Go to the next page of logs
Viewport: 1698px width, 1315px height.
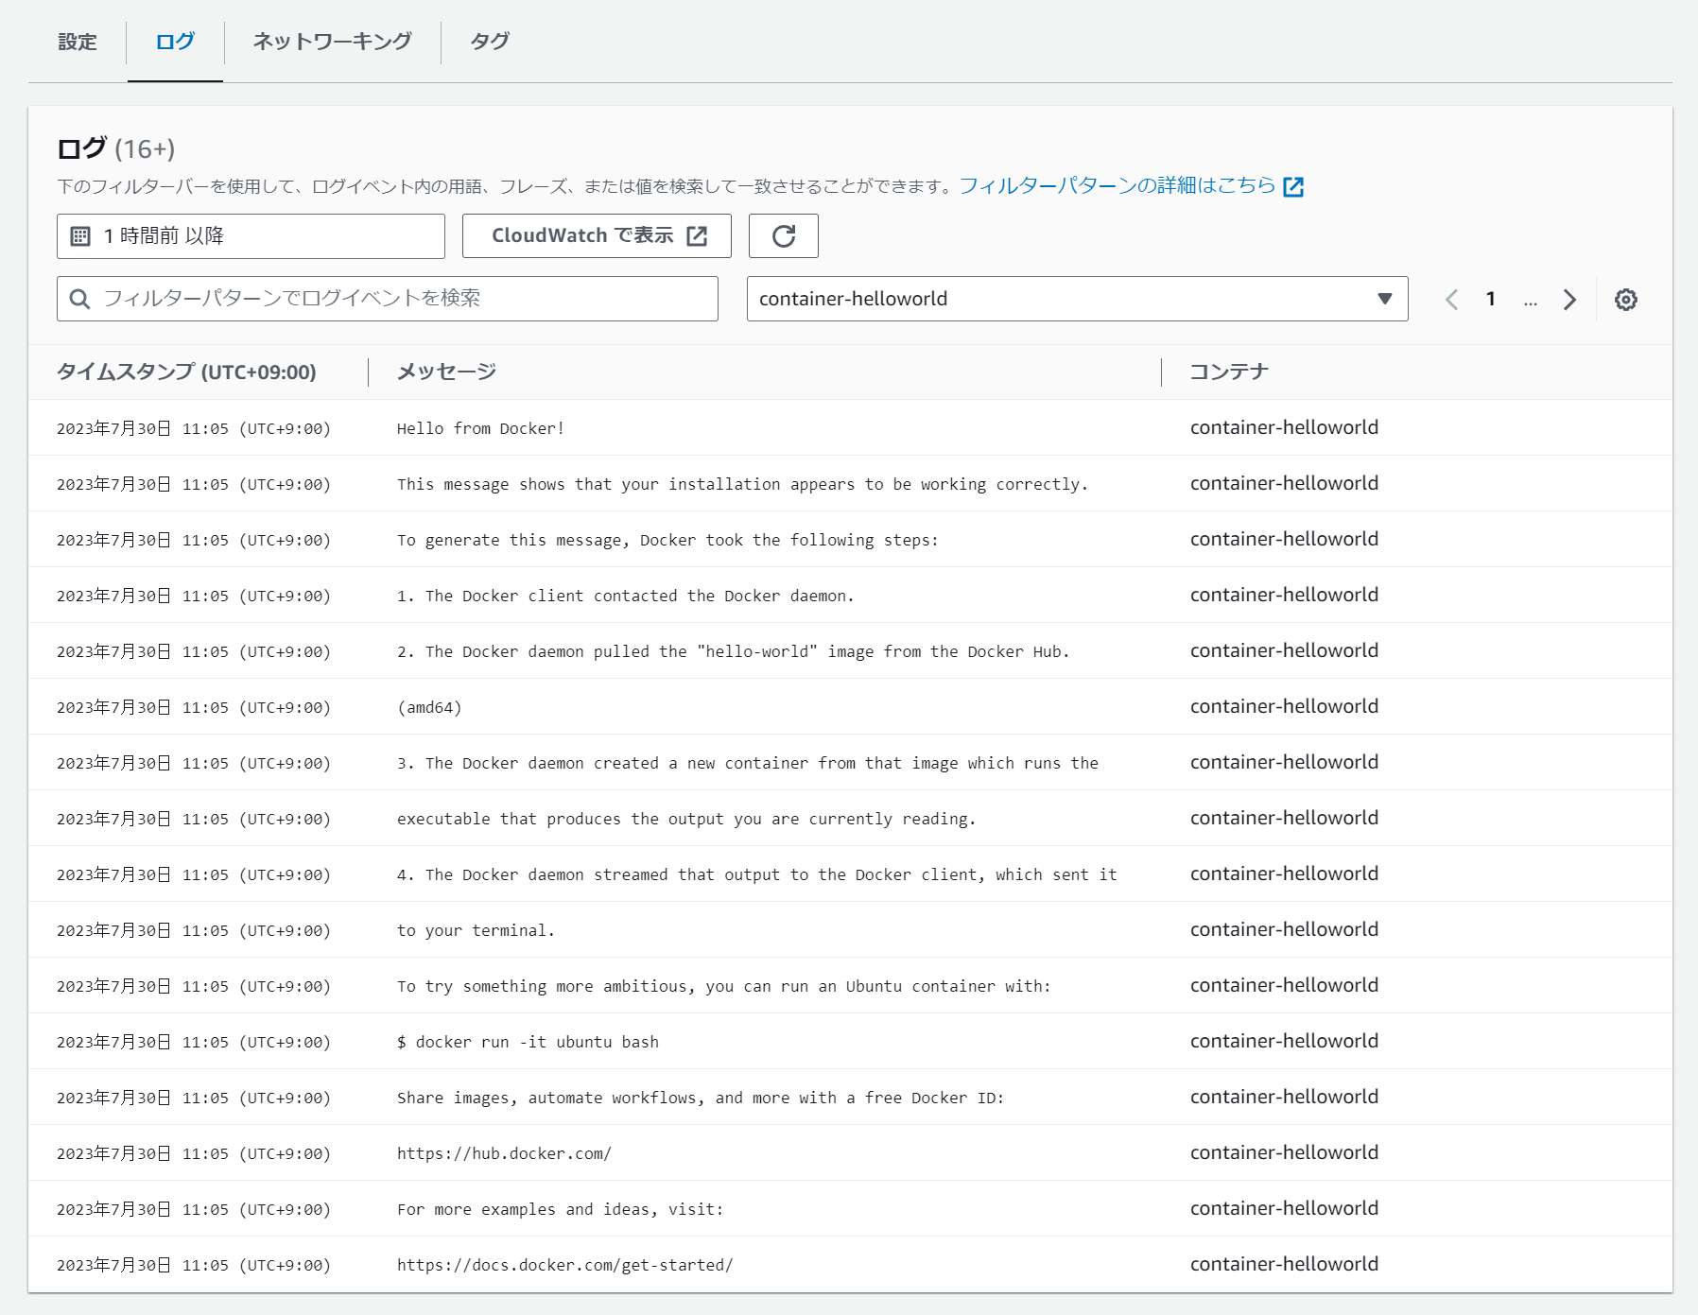pos(1569,300)
